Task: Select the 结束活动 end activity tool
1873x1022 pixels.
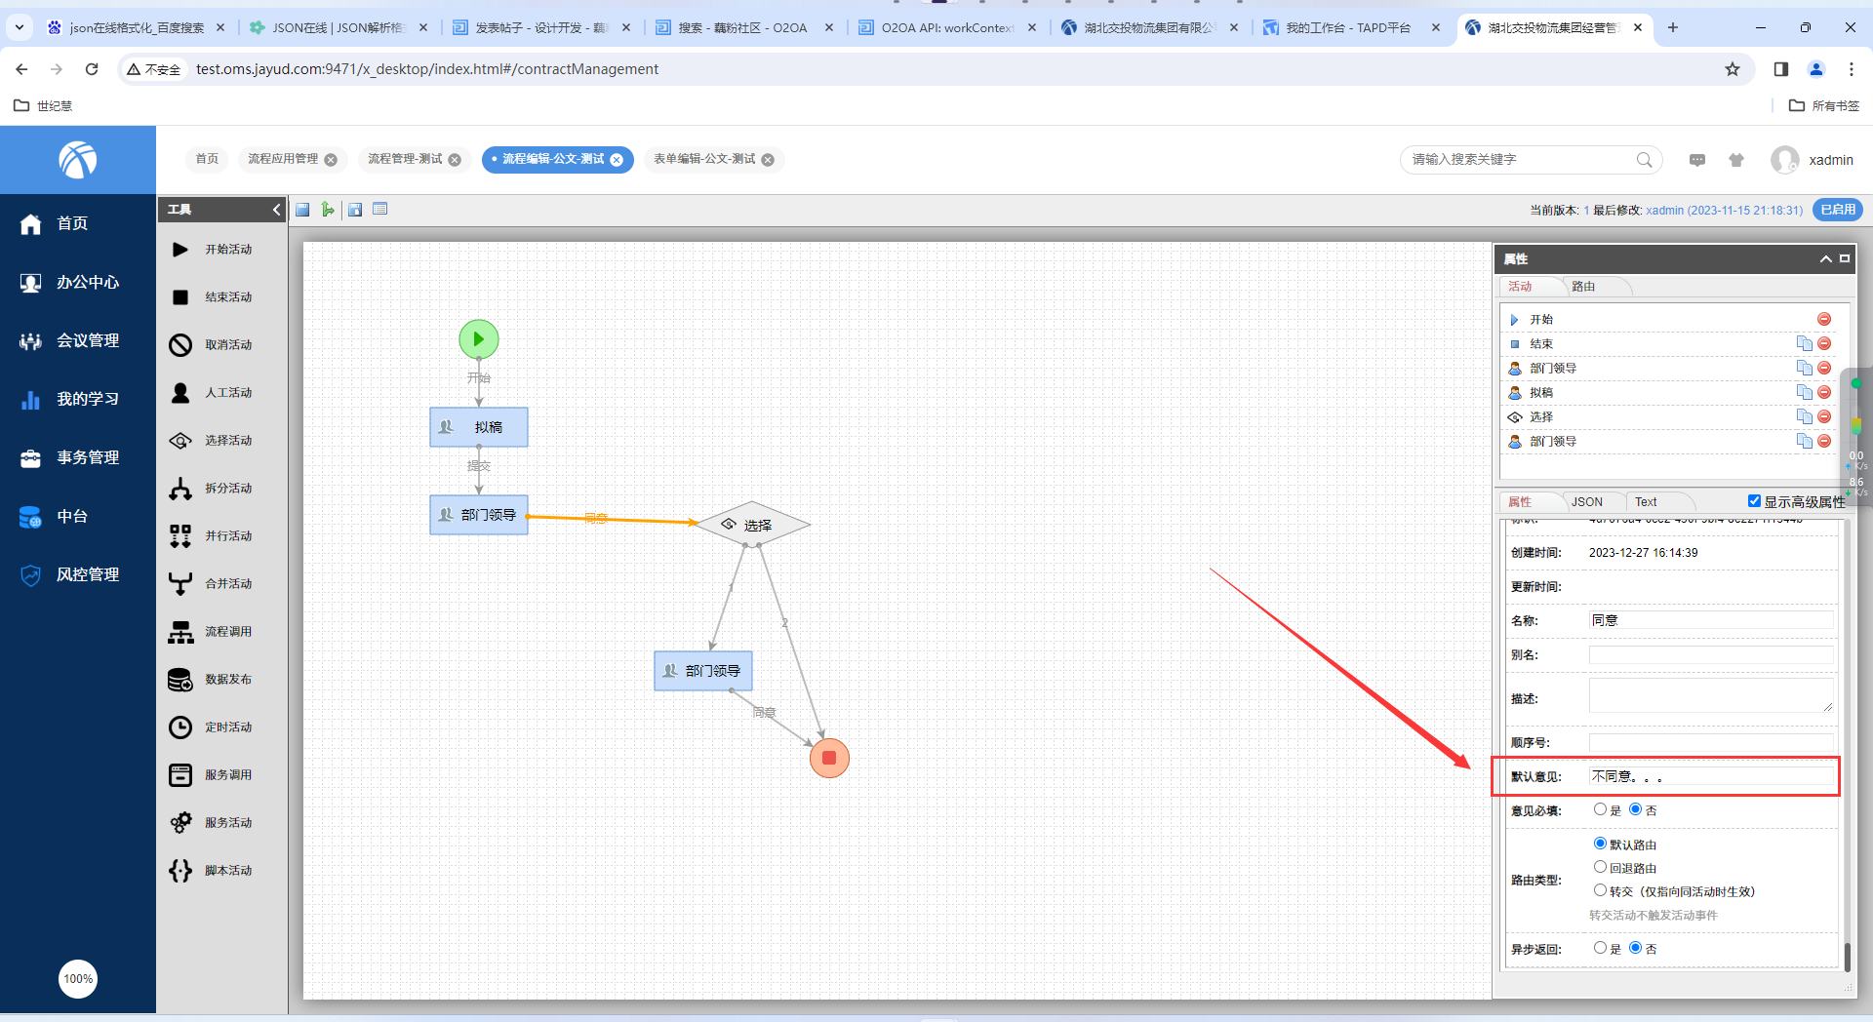Action: point(211,297)
